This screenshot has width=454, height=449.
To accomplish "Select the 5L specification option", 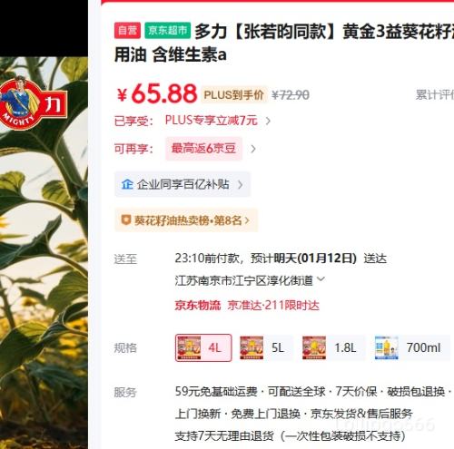I will pyautogui.click(x=266, y=347).
